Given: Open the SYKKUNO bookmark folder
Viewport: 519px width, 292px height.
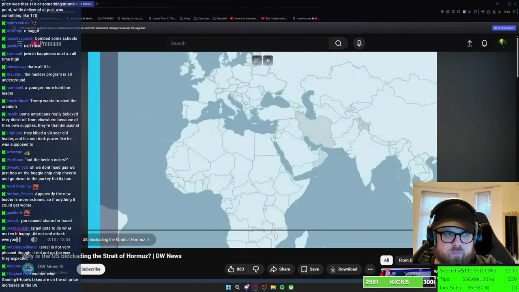Looking at the screenshot, I should (x=105, y=18).
